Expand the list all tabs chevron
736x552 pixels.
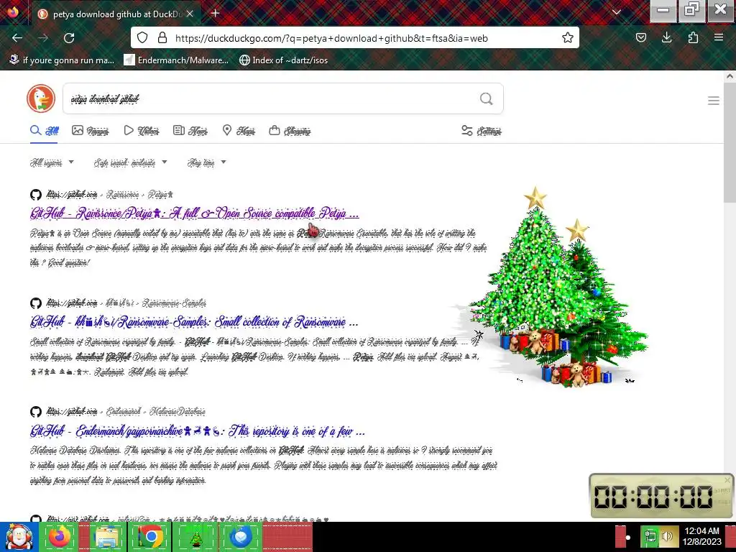coord(617,12)
